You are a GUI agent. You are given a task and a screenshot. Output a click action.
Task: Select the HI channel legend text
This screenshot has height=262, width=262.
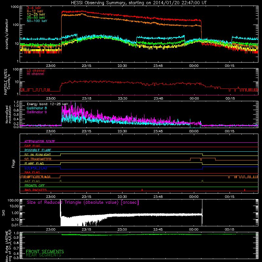pyautogui.click(x=35, y=74)
